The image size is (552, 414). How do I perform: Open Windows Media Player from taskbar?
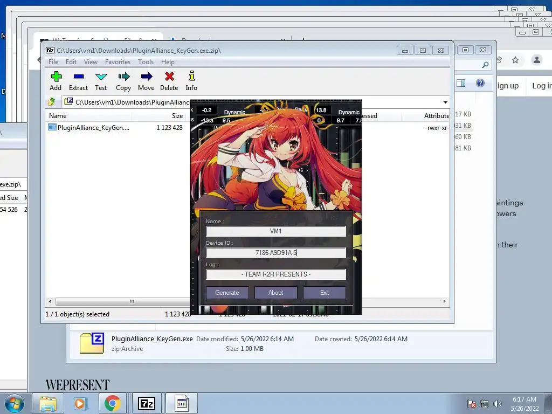pyautogui.click(x=80, y=403)
